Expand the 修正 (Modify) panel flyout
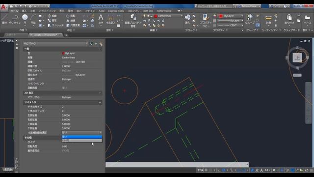314x177 pixels. [71, 30]
